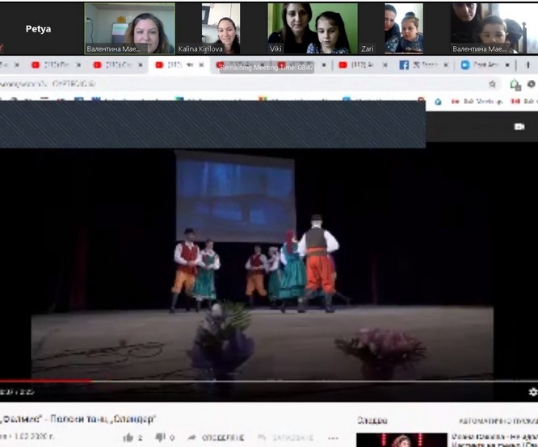This screenshot has width=538, height=447.
Task: Close the second YouTube browser tab
Action: click(139, 65)
